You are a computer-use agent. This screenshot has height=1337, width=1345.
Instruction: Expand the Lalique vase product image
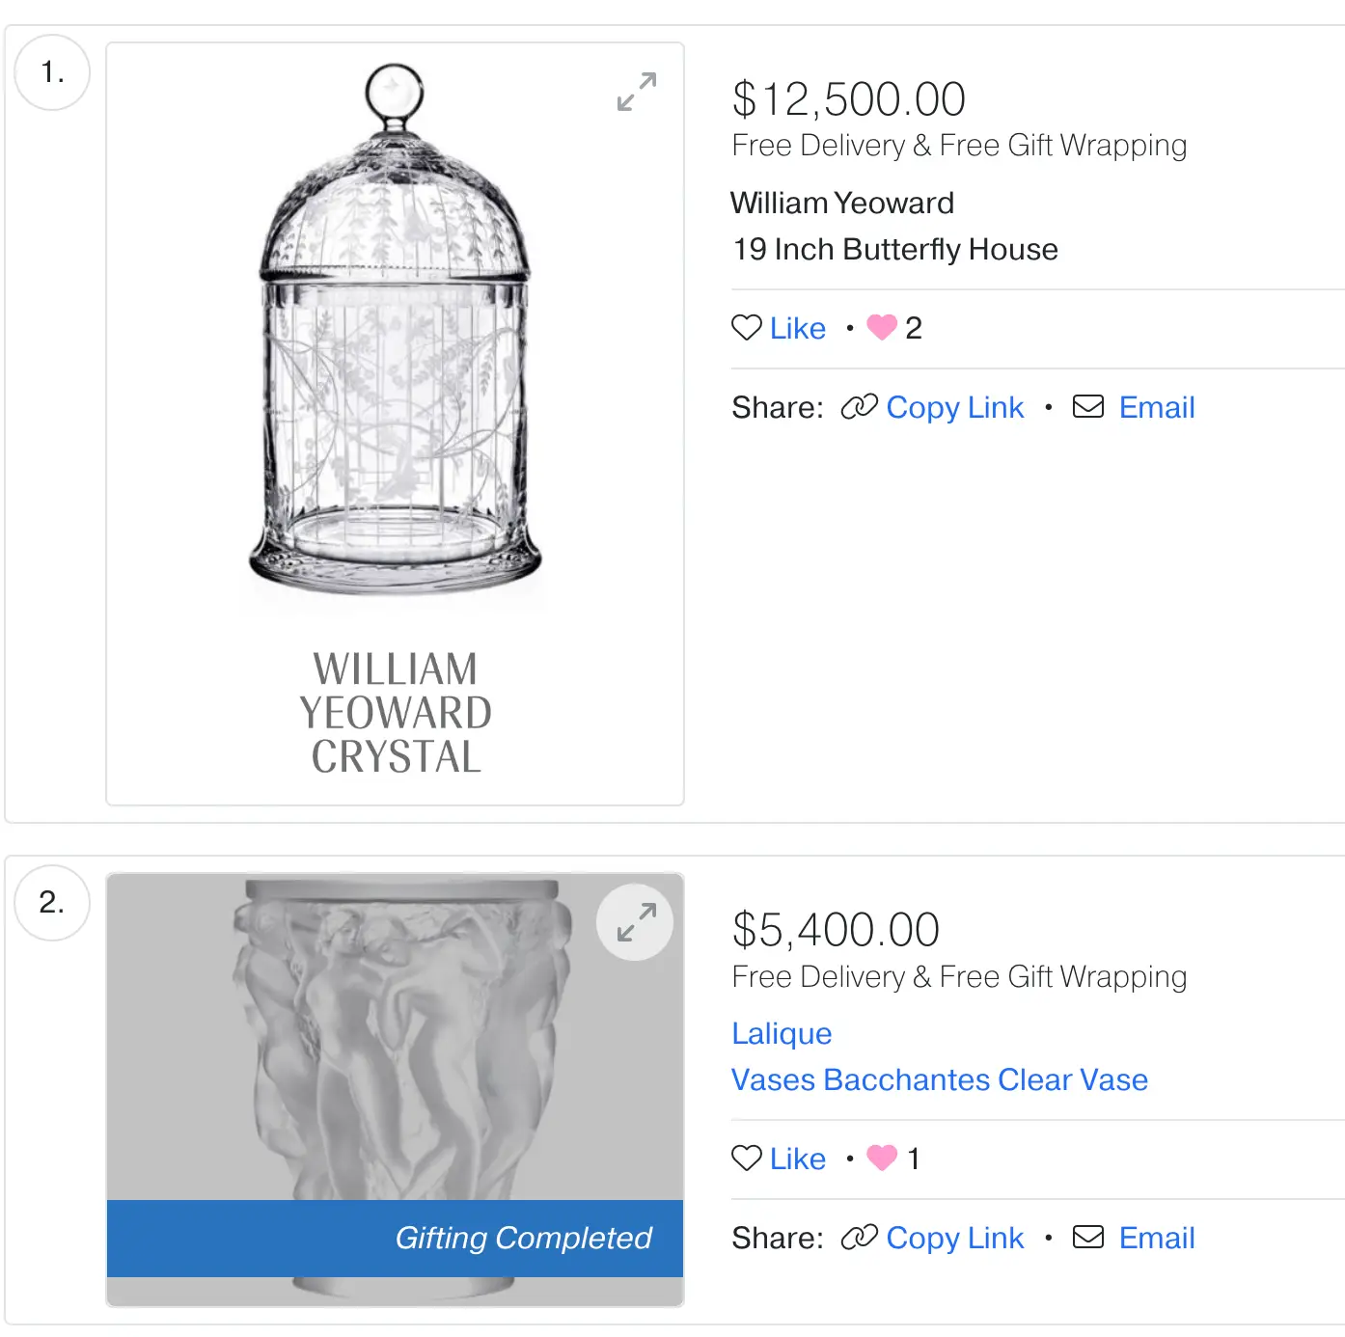tap(636, 922)
